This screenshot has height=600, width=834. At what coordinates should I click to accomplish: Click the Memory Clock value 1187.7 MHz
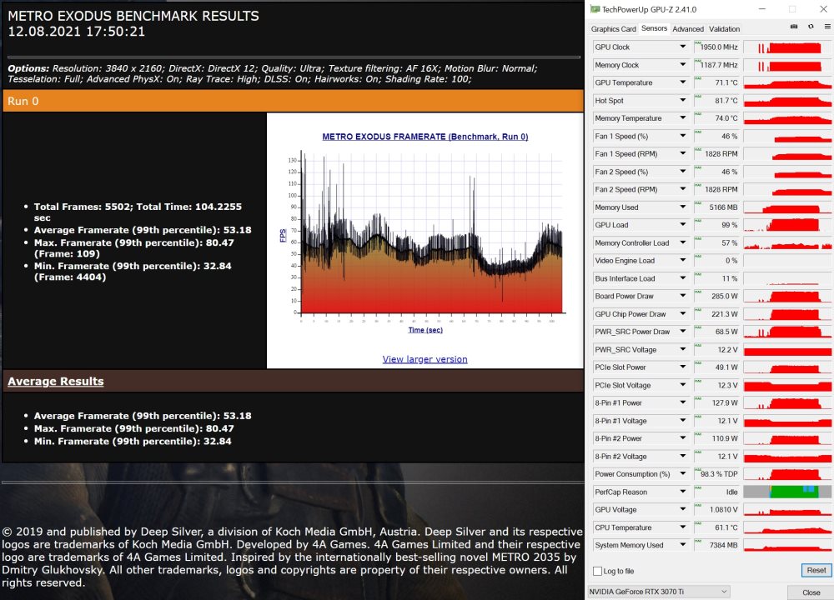[719, 65]
